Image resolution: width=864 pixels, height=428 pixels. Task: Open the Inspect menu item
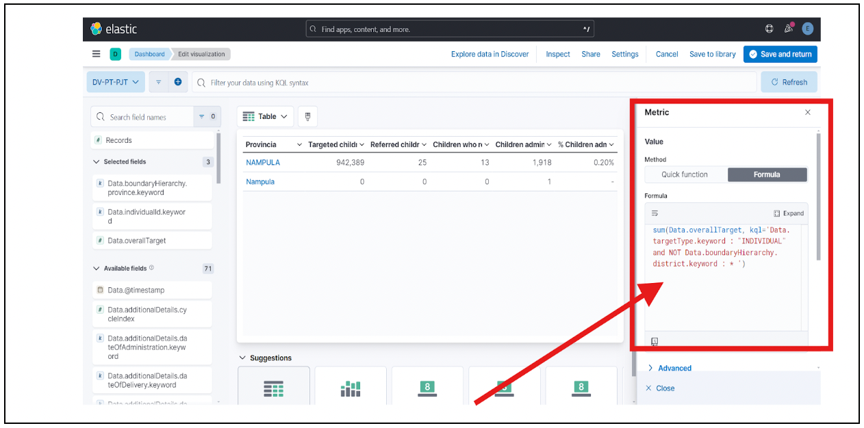coord(558,54)
